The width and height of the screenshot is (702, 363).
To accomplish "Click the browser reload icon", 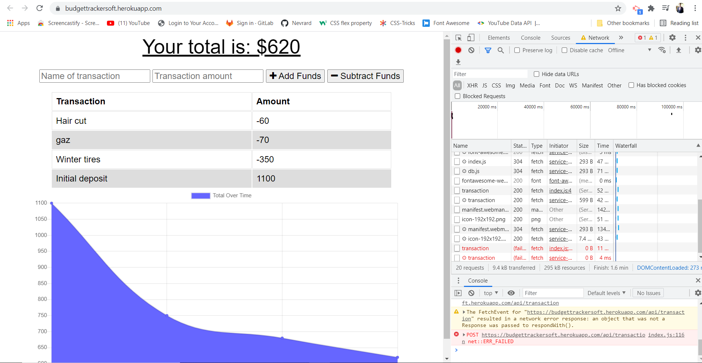I will click(x=40, y=8).
